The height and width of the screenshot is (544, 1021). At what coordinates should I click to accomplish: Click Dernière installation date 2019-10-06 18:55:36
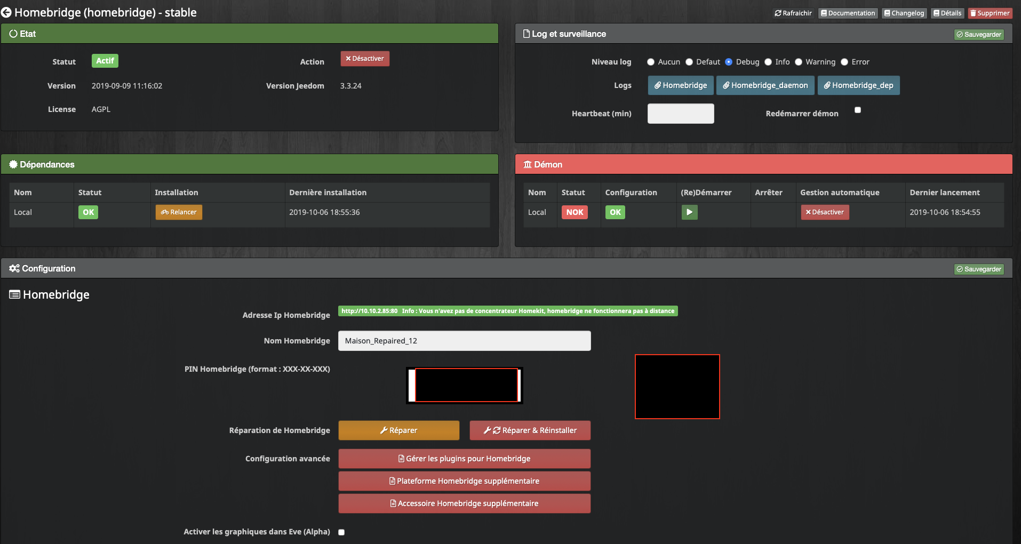click(324, 212)
